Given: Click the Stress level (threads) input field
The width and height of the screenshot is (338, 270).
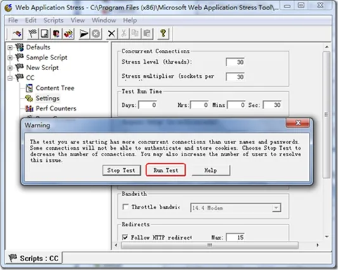Looking at the screenshot, I should pos(235,62).
